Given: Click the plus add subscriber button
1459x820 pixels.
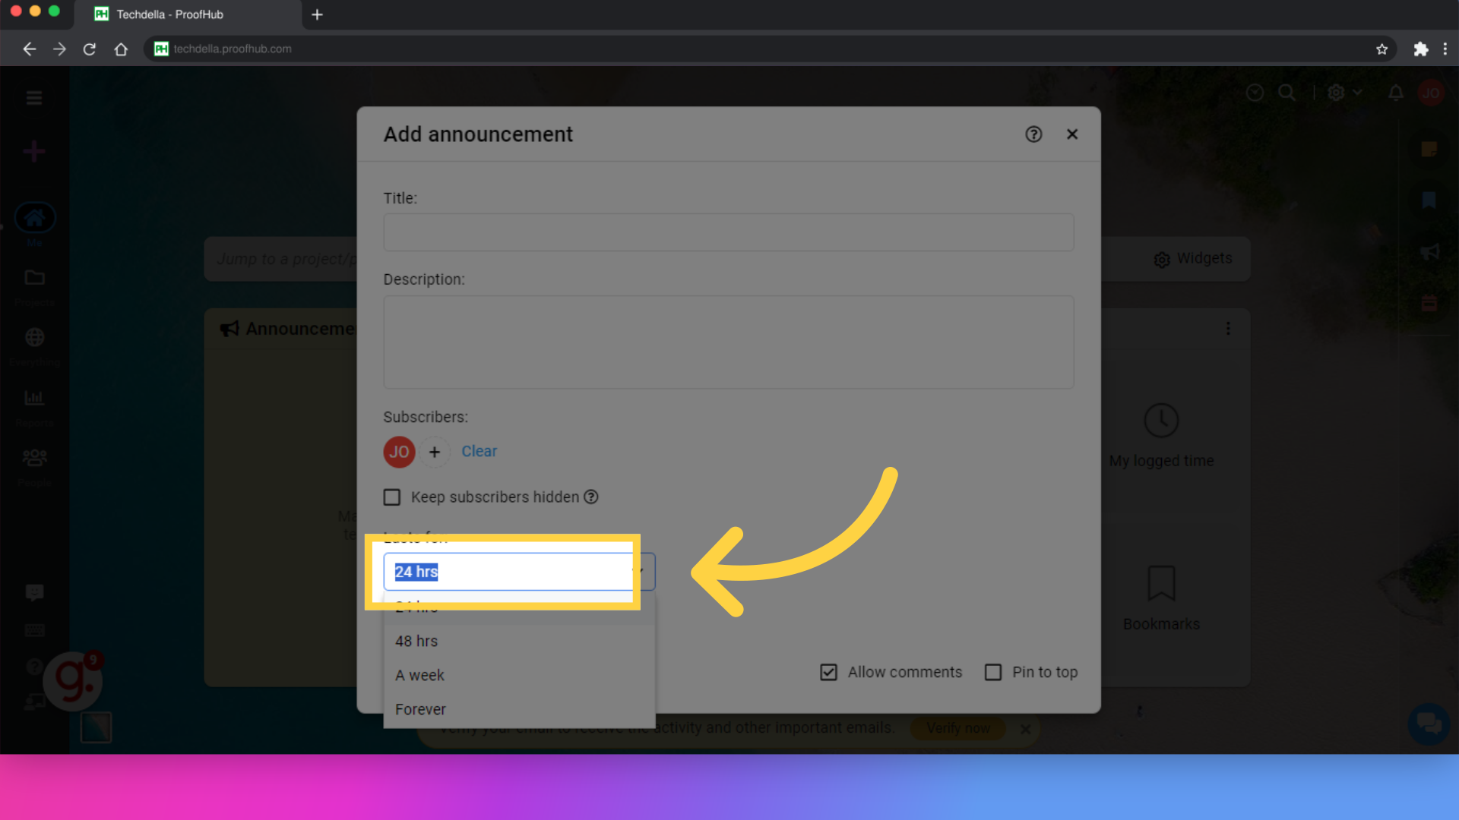Looking at the screenshot, I should (434, 452).
